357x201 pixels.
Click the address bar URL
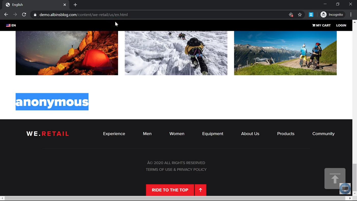(84, 15)
